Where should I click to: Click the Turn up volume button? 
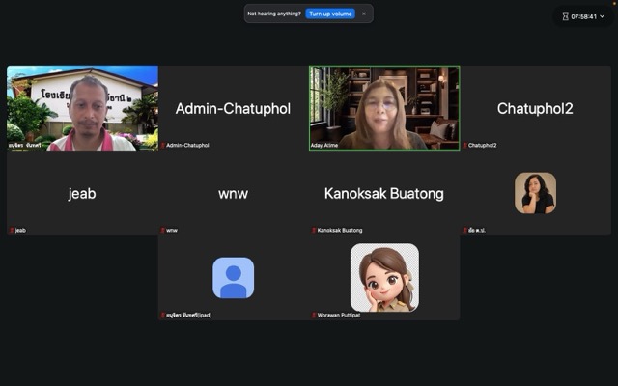[x=330, y=14]
